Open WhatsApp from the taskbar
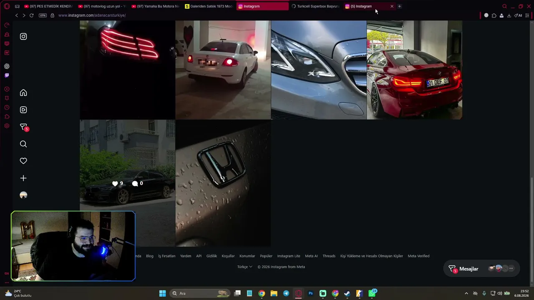Screen dimensions: 534x300 coord(372,293)
